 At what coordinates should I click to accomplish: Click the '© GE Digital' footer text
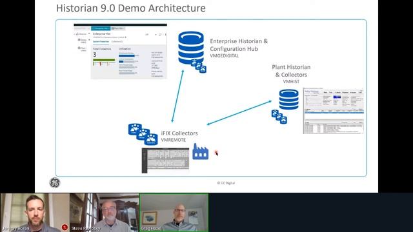tap(226, 183)
